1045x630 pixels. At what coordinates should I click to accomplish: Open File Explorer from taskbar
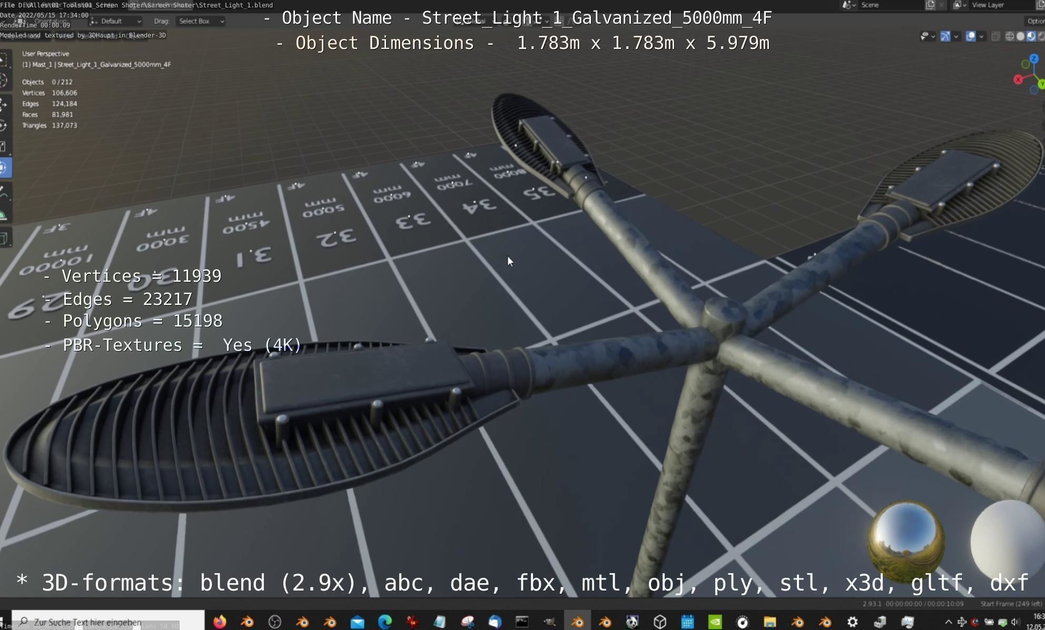pos(770,622)
